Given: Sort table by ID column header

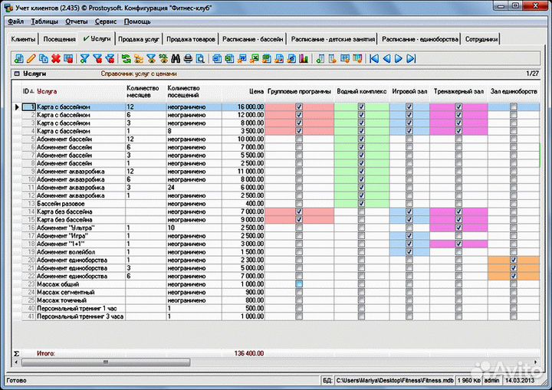Looking at the screenshot, I should [27, 91].
